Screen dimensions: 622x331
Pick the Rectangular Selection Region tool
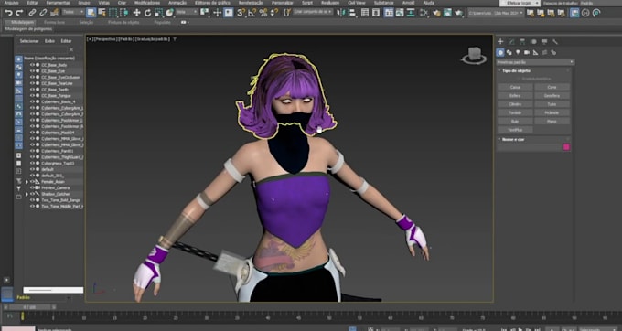tap(113, 13)
